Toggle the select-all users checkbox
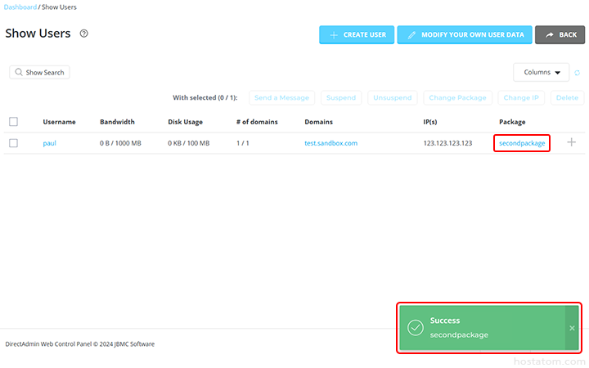Screen dimensions: 589x368 pyautogui.click(x=13, y=122)
